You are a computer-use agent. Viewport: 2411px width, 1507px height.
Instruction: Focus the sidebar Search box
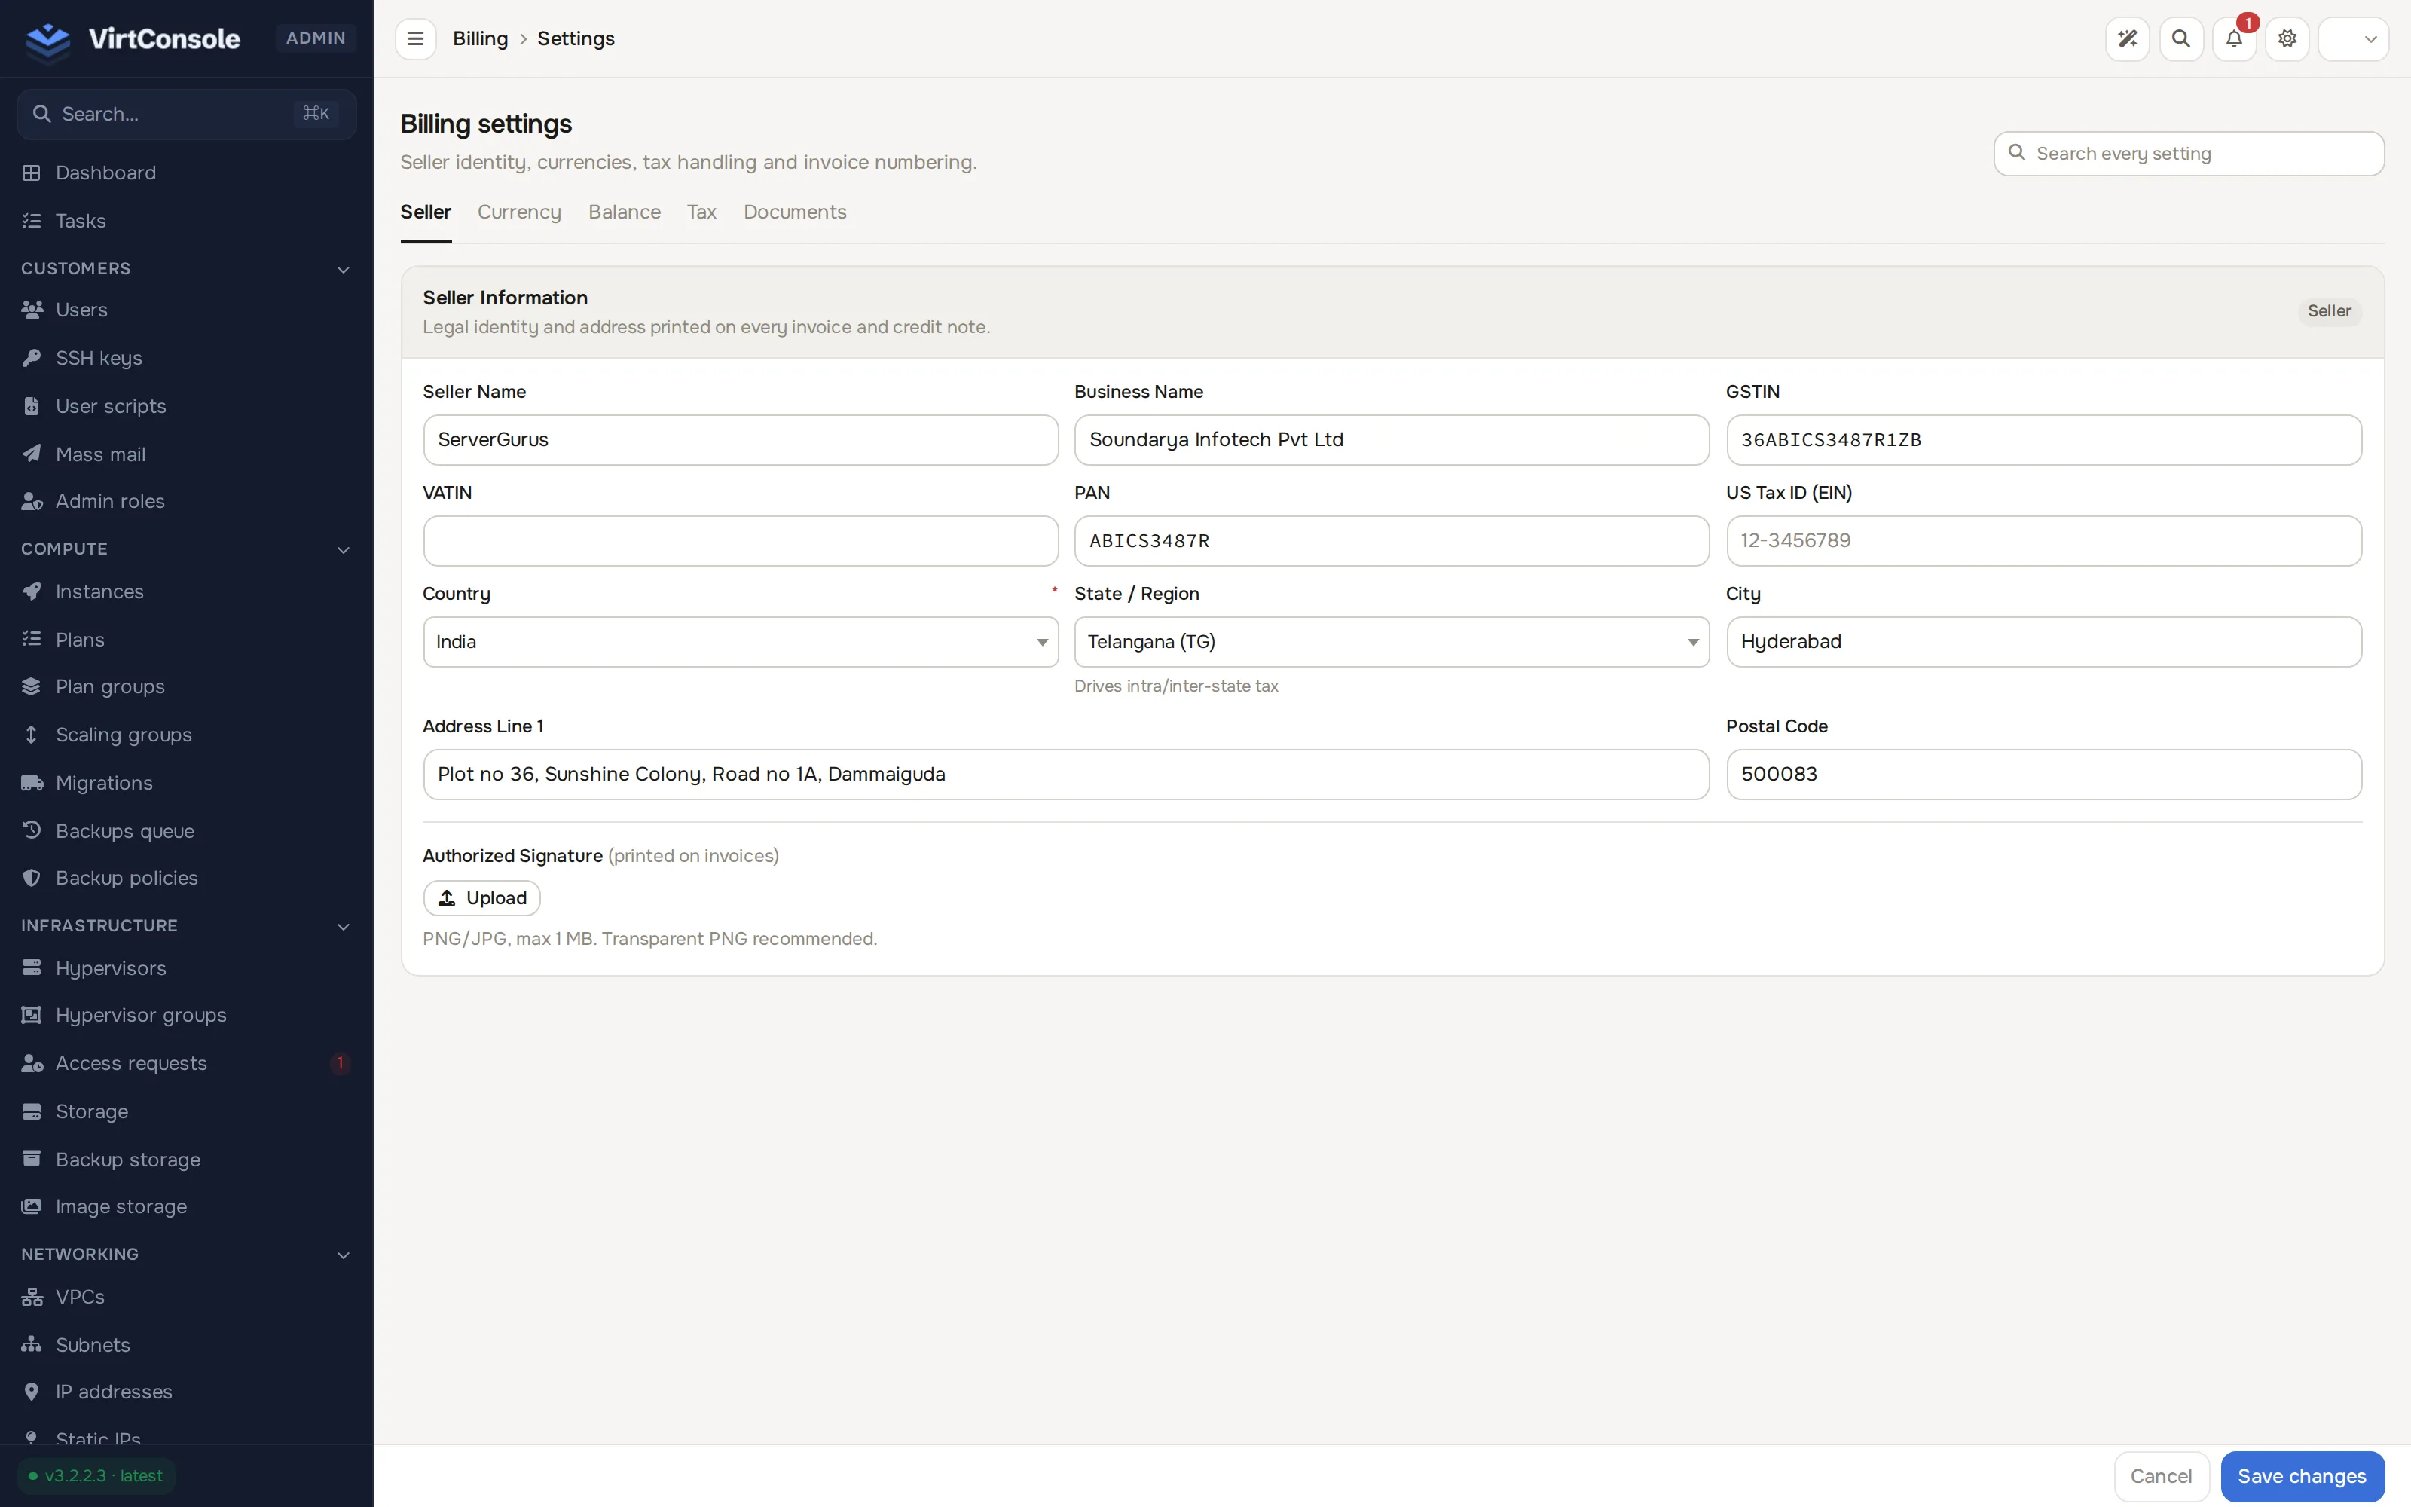point(186,114)
